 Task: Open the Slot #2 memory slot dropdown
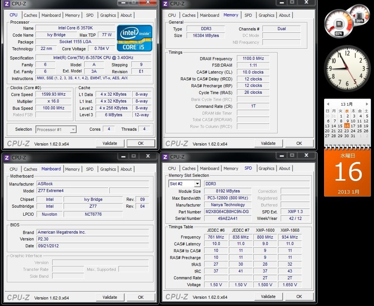(x=197, y=183)
